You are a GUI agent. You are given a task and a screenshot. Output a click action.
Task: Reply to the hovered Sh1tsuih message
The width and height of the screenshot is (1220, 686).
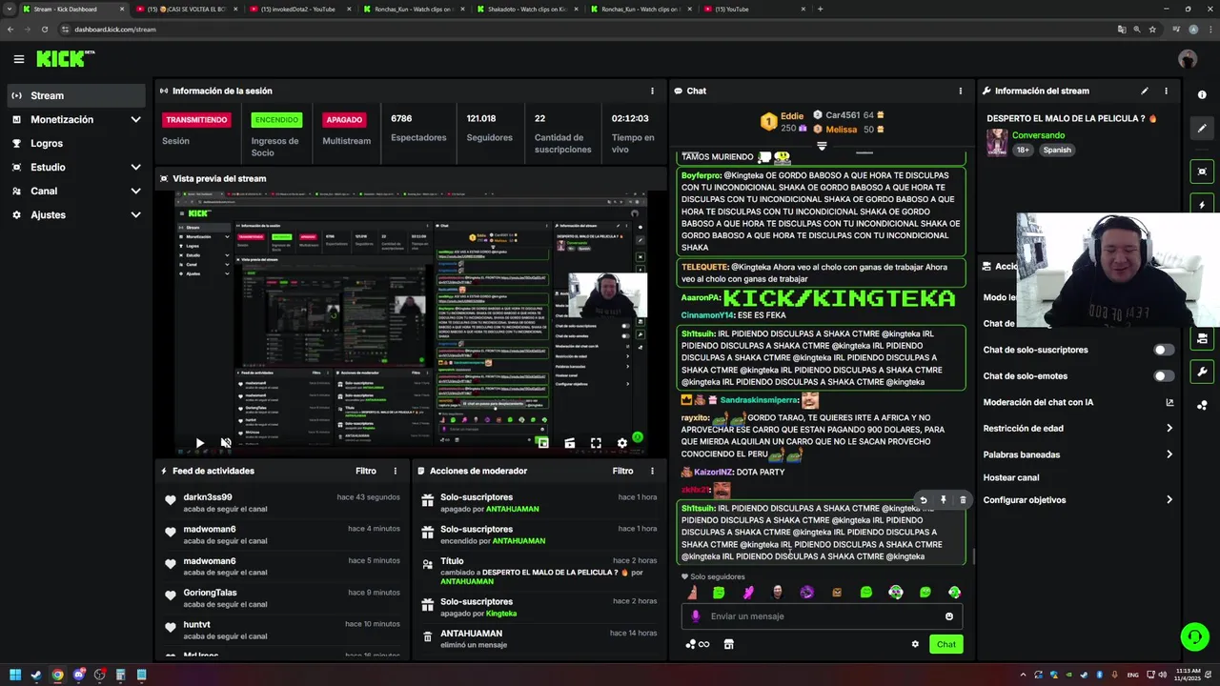pyautogui.click(x=923, y=499)
